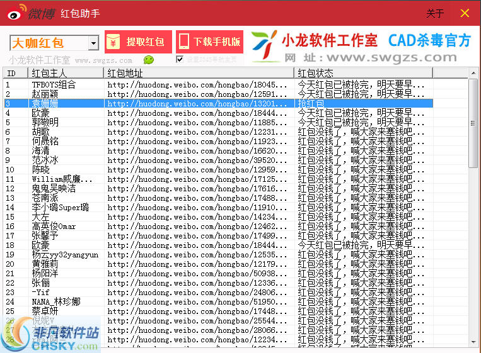Select the 郭敬明 row
The height and width of the screenshot is (353, 481).
click(x=218, y=123)
